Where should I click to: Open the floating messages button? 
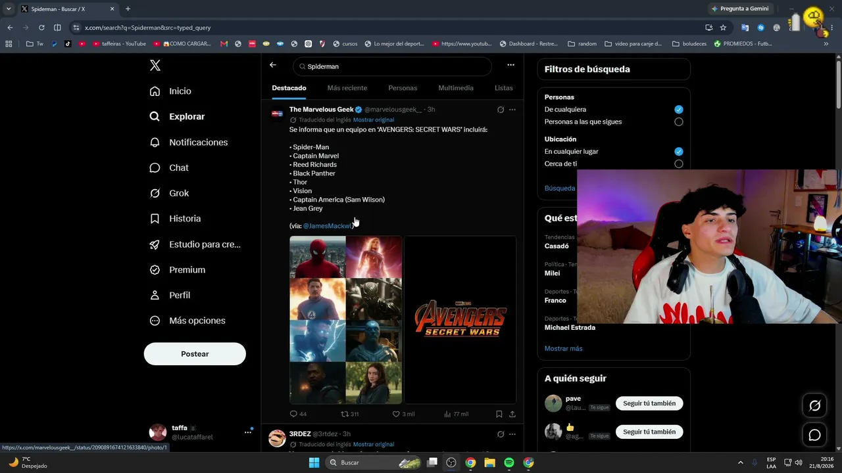pyautogui.click(x=814, y=435)
